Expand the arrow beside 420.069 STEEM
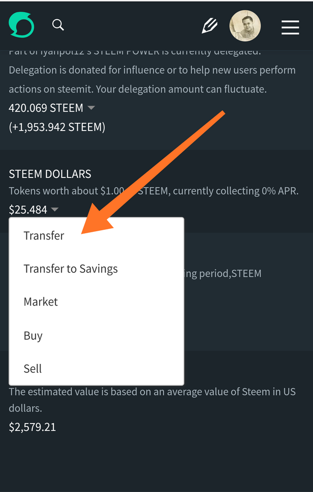This screenshot has height=492, width=313. pyautogui.click(x=90, y=108)
